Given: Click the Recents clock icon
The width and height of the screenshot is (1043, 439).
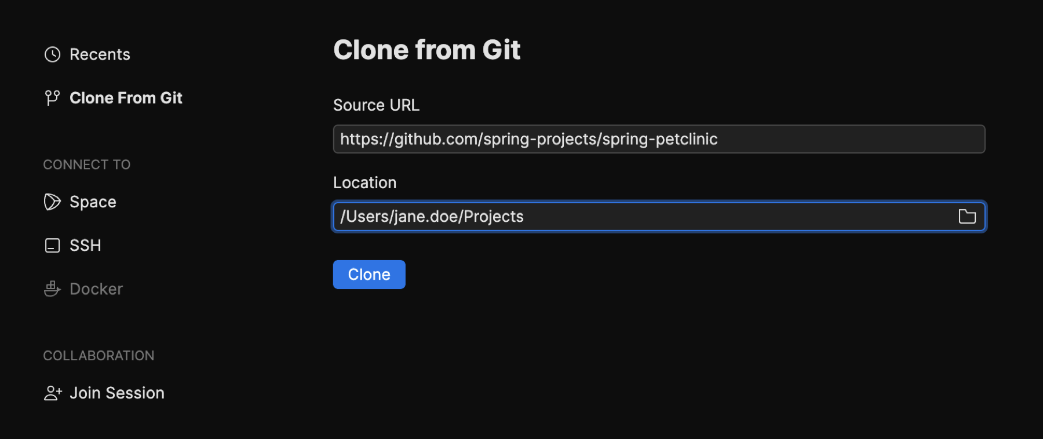Looking at the screenshot, I should click(53, 54).
